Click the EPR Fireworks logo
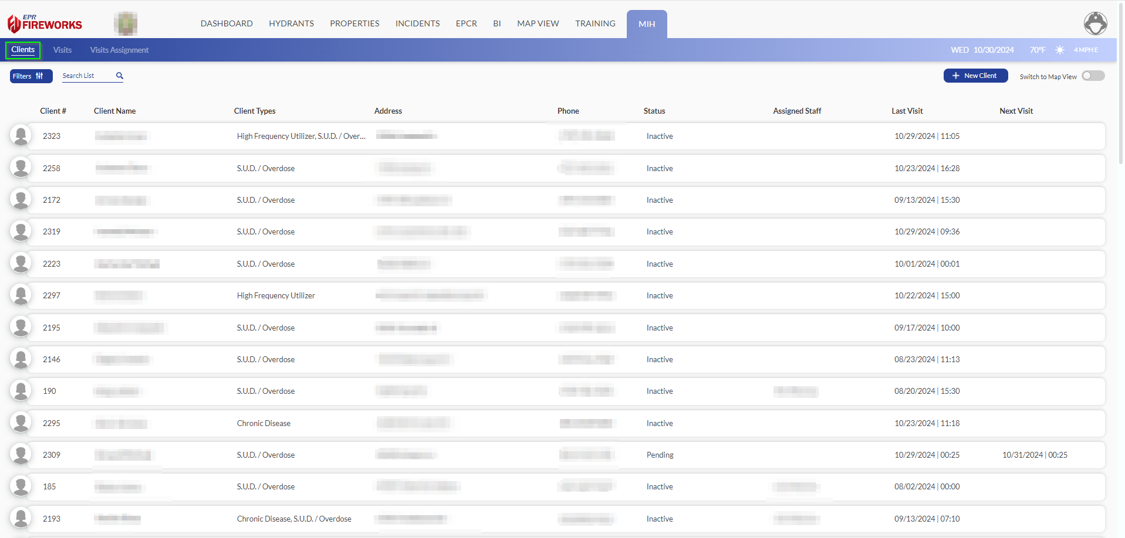Viewport: 1125px width, 538px height. click(45, 23)
